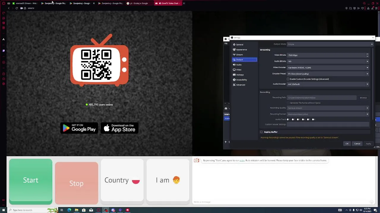Open the emoji picker in chat
380x213 pixels.
tap(371, 202)
